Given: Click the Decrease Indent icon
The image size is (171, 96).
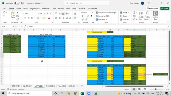Looking at the screenshot, I should click(67, 18).
